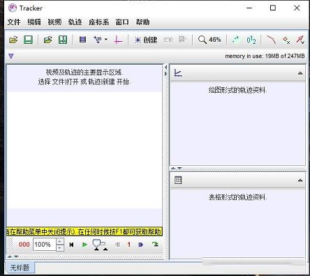Open the 窗口 menu
This screenshot has width=310, height=276.
pos(122,22)
